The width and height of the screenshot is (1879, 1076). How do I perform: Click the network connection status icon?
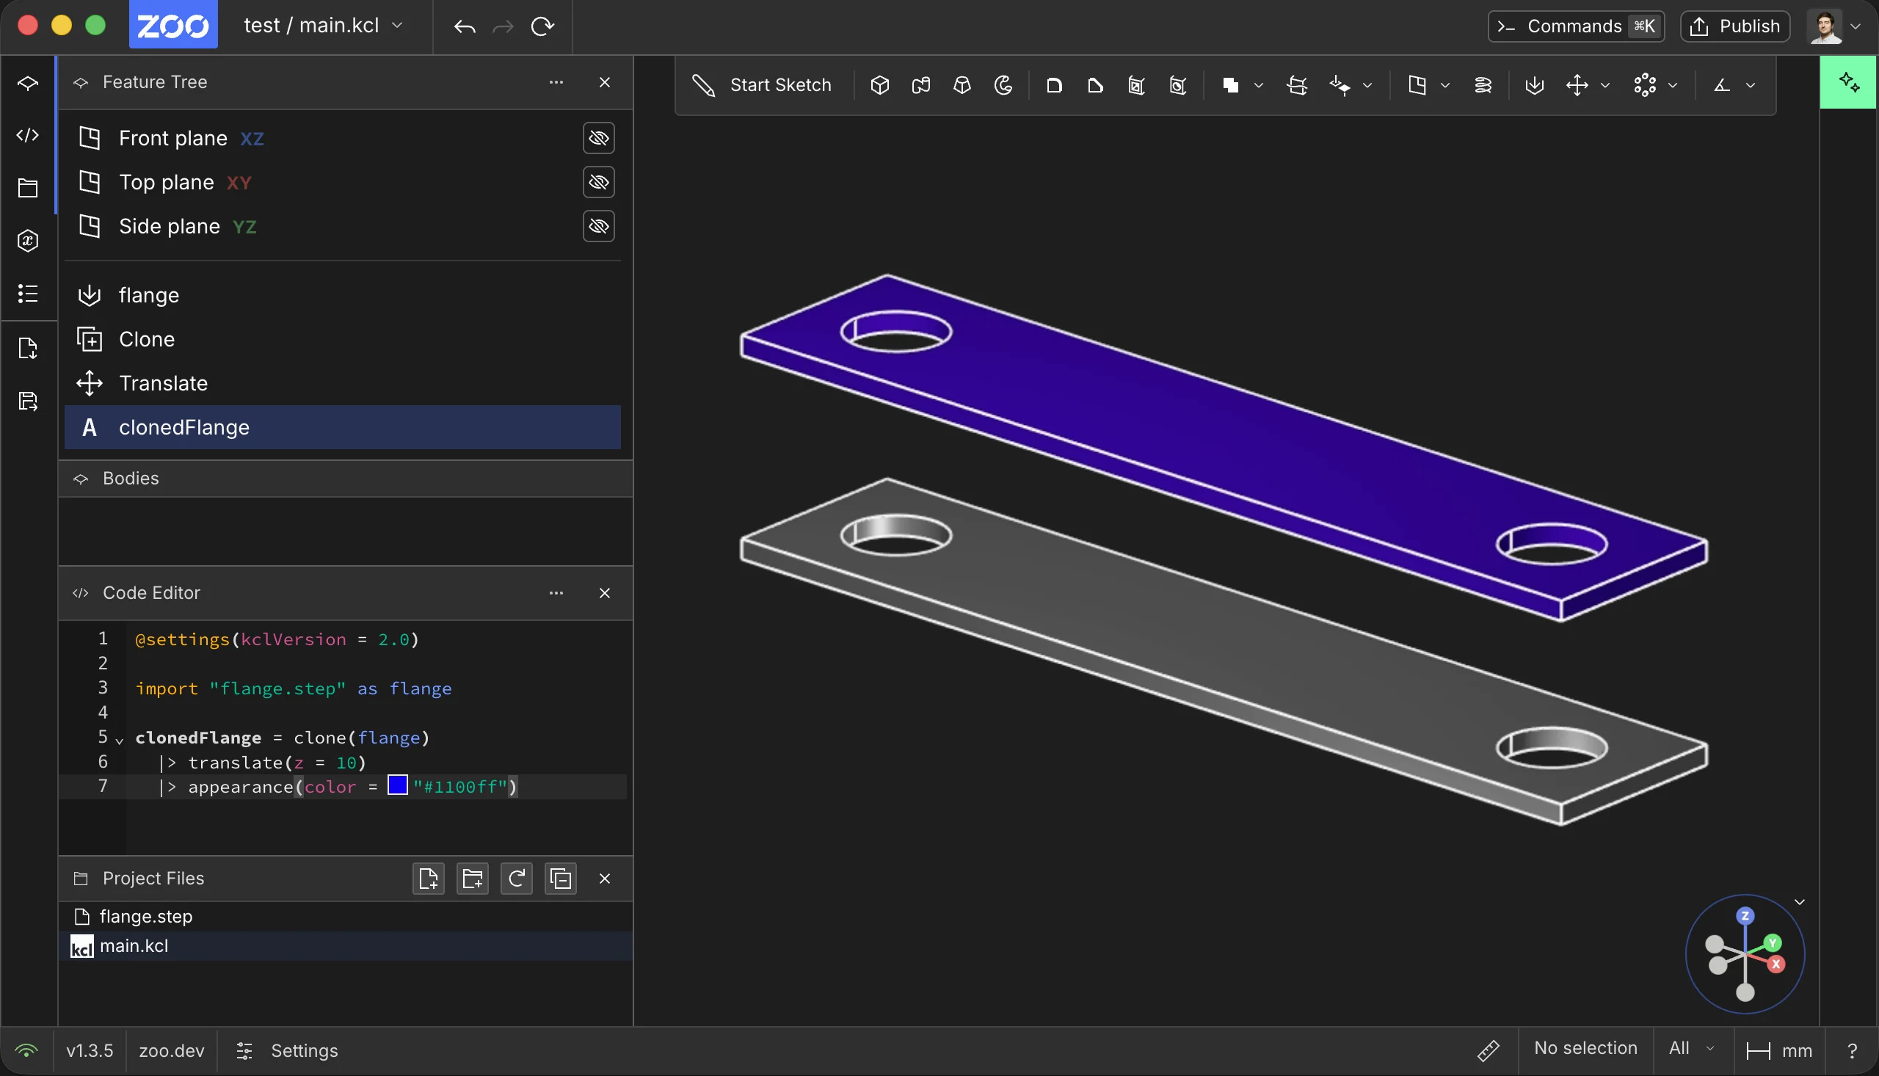[x=26, y=1050]
